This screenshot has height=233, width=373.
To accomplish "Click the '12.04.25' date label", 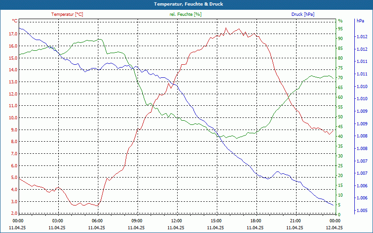I will tap(334, 227).
